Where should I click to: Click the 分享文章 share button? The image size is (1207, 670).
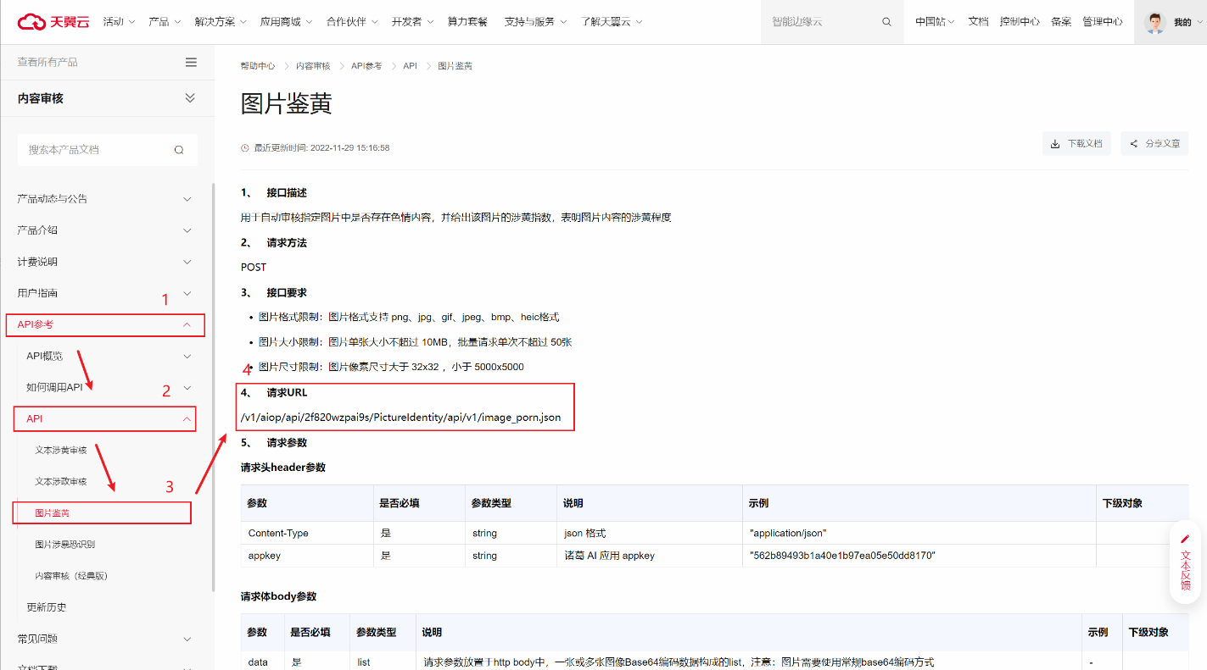1154,144
